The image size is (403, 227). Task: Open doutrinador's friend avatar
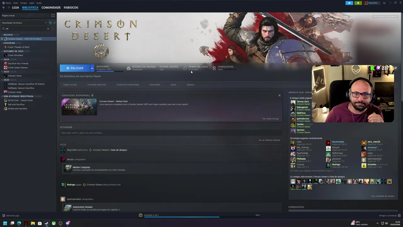(x=328, y=143)
